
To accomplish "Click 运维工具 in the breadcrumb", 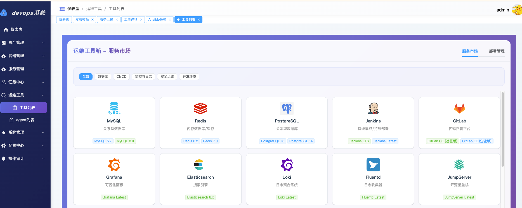I will tap(94, 9).
